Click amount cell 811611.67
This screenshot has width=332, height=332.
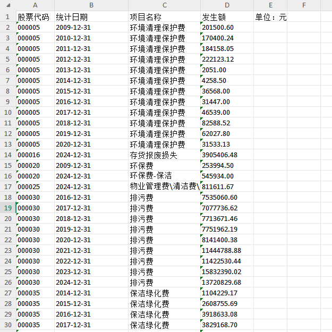tap(227, 186)
